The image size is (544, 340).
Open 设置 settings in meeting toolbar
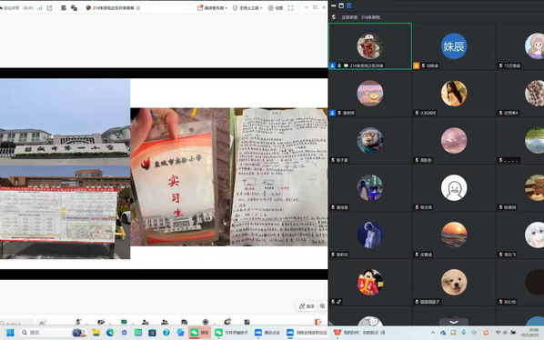276,7
